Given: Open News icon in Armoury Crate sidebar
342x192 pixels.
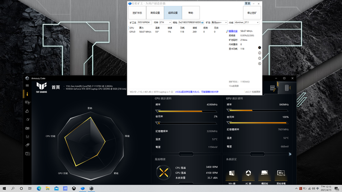Looking at the screenshot, I should pos(27,154).
